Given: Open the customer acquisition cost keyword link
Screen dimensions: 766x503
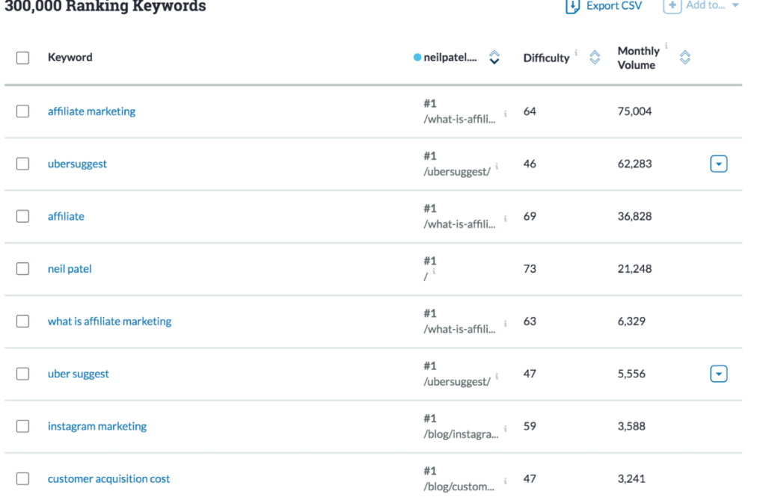Looking at the screenshot, I should point(109,479).
